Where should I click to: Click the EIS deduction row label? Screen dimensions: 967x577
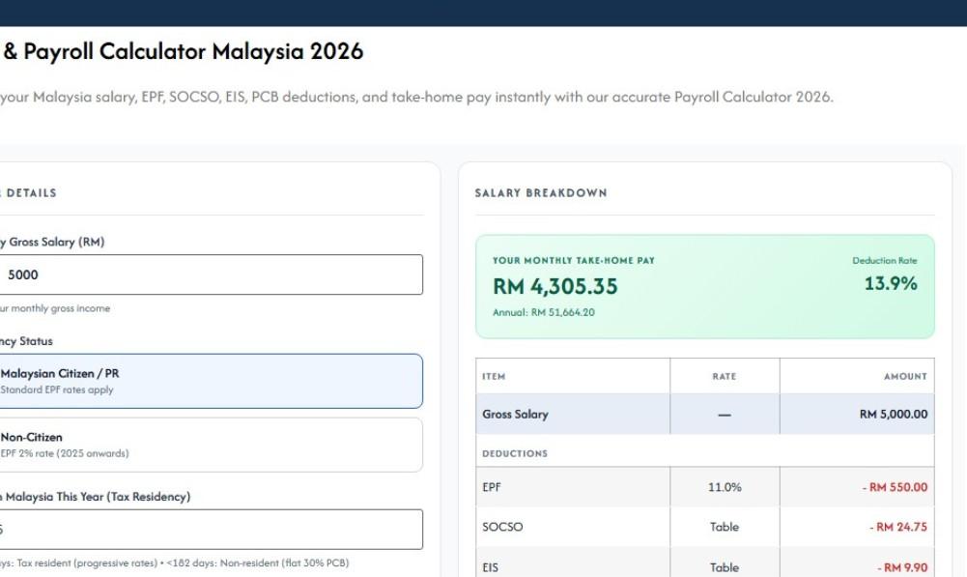pyautogui.click(x=491, y=567)
